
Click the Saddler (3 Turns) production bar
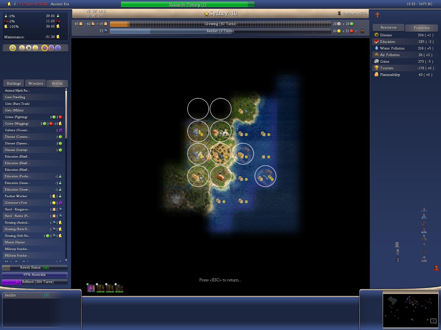click(x=220, y=31)
